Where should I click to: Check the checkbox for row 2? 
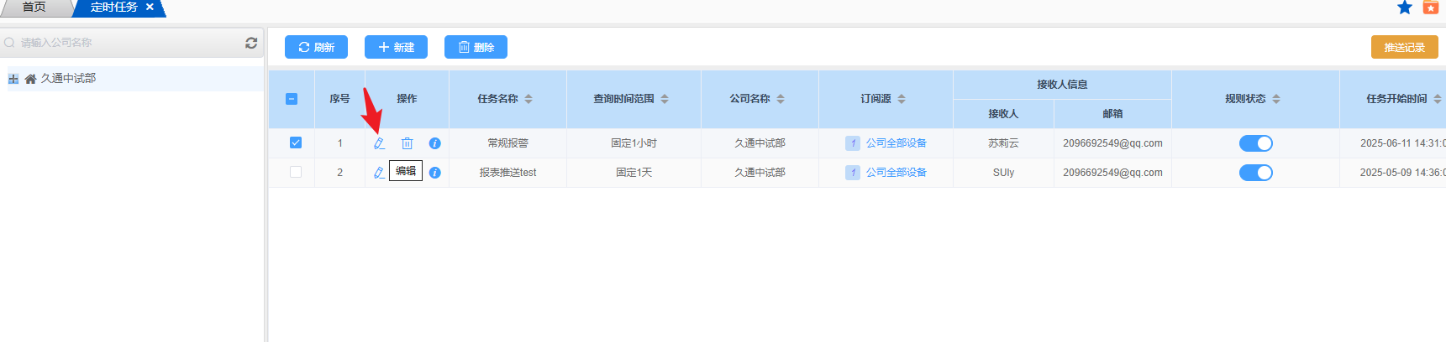click(x=296, y=172)
